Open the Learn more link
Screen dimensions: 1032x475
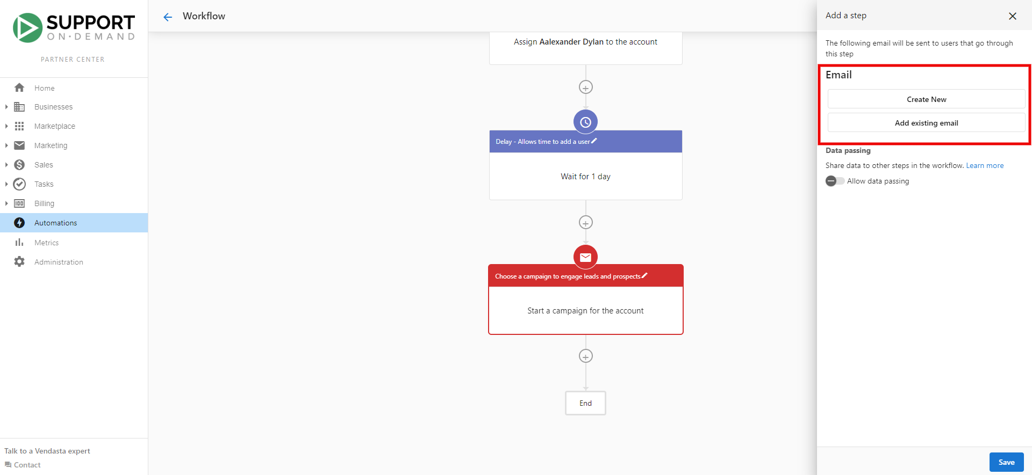click(x=985, y=165)
